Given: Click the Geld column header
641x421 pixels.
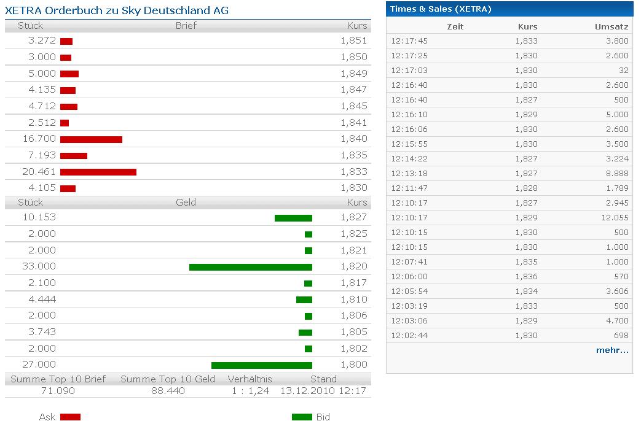Looking at the screenshot, I should click(x=186, y=202).
